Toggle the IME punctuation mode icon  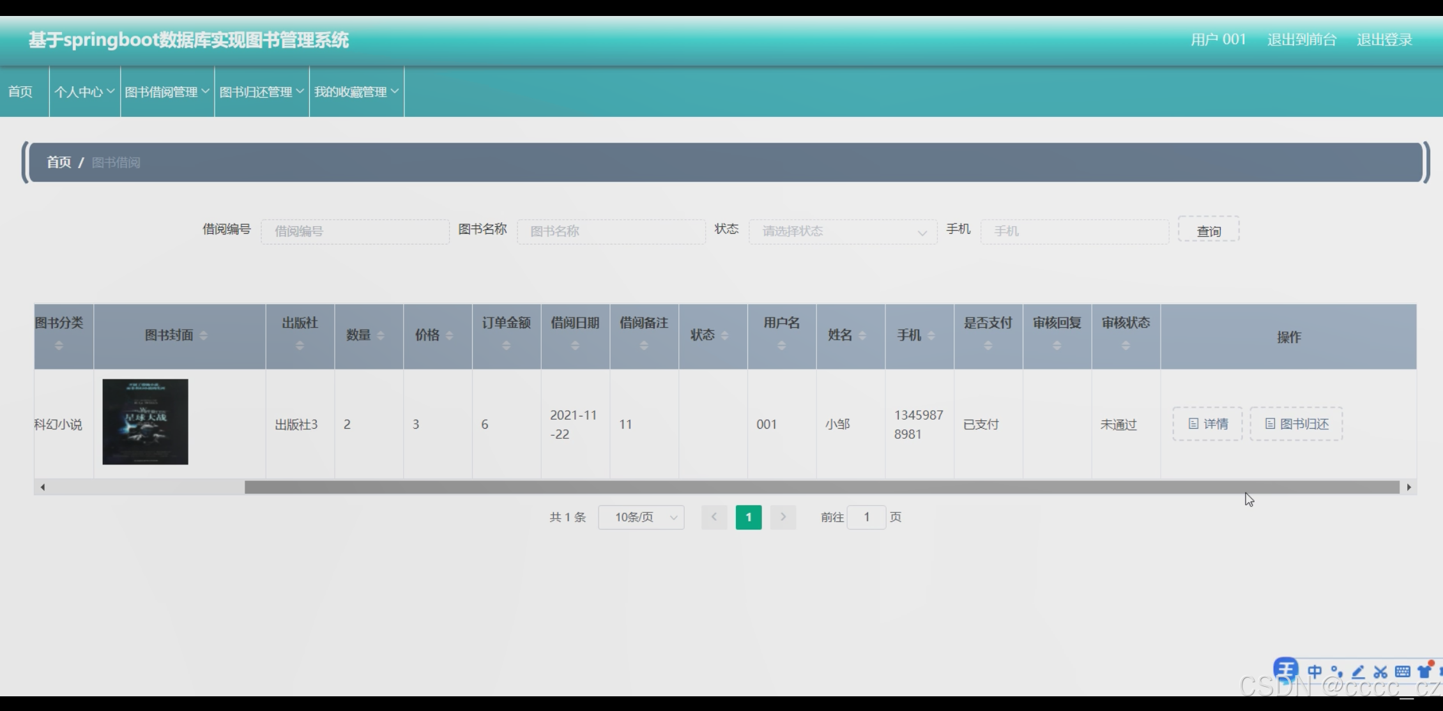click(1336, 671)
